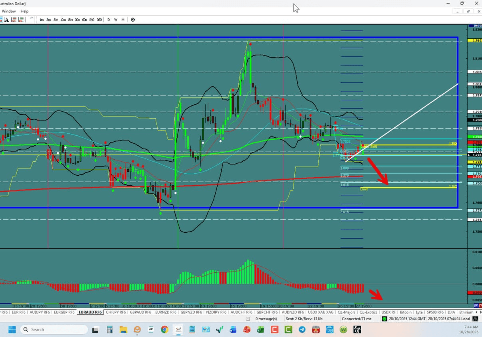This screenshot has width=482, height=337.
Task: Click the SMLR tray icon
Action: click(x=357, y=329)
